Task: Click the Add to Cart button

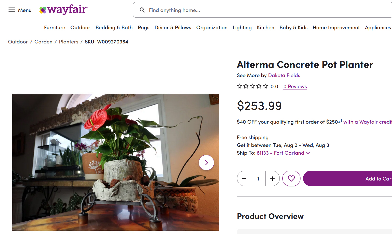Action: (x=347, y=178)
